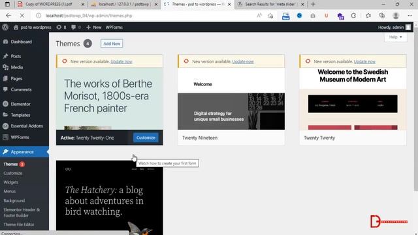Open the Posts pin icon

[x=5, y=56]
